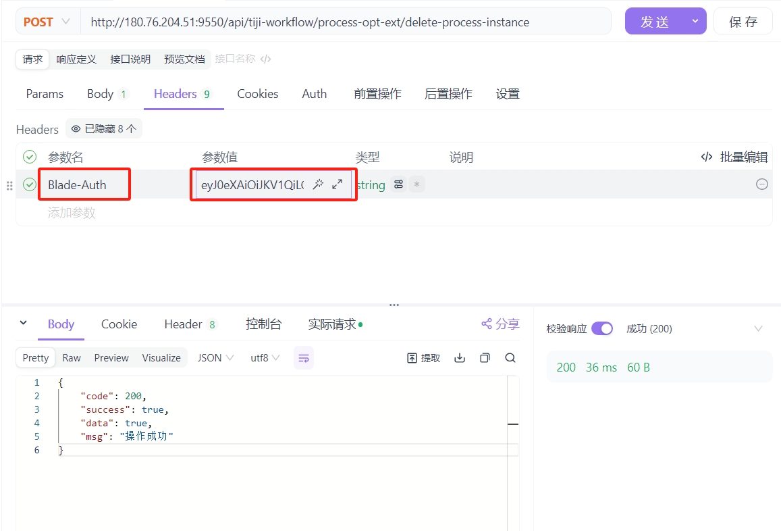781x531 pixels.
Task: Open the response Cookie tab
Action: [119, 324]
